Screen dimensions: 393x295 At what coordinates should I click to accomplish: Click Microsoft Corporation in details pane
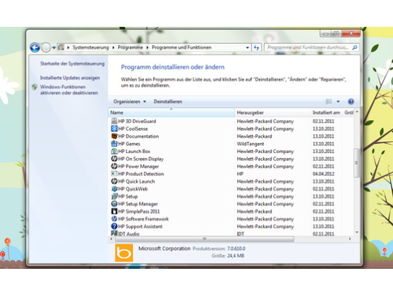[164, 248]
